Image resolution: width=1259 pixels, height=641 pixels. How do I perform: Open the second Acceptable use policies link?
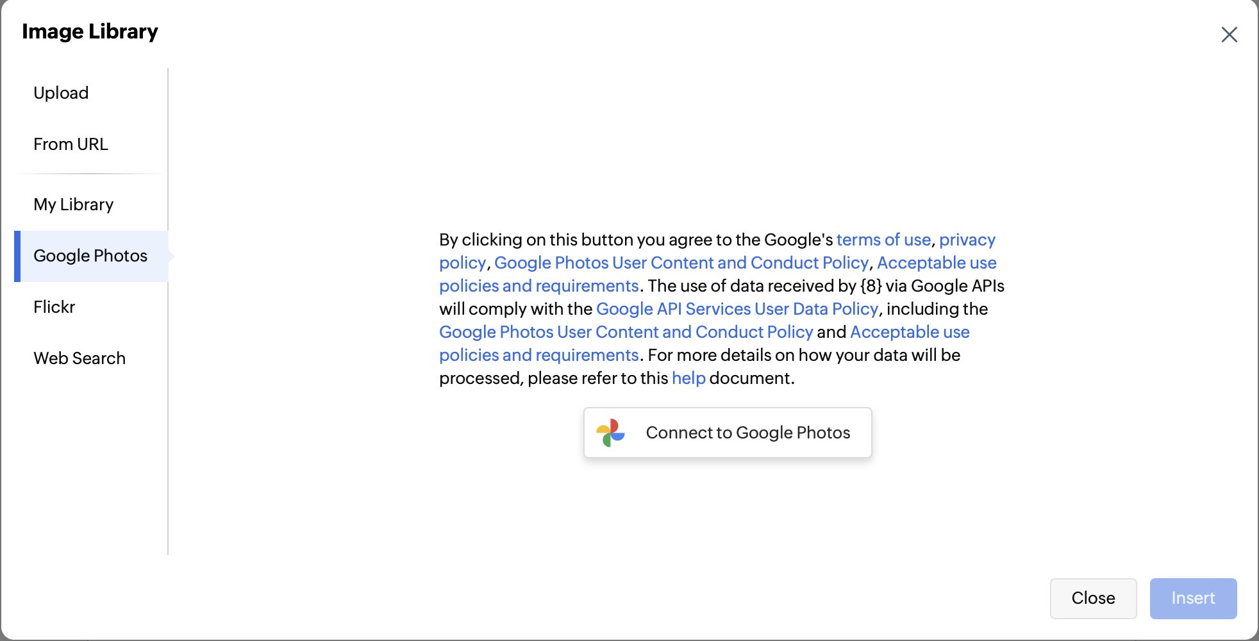coord(909,332)
